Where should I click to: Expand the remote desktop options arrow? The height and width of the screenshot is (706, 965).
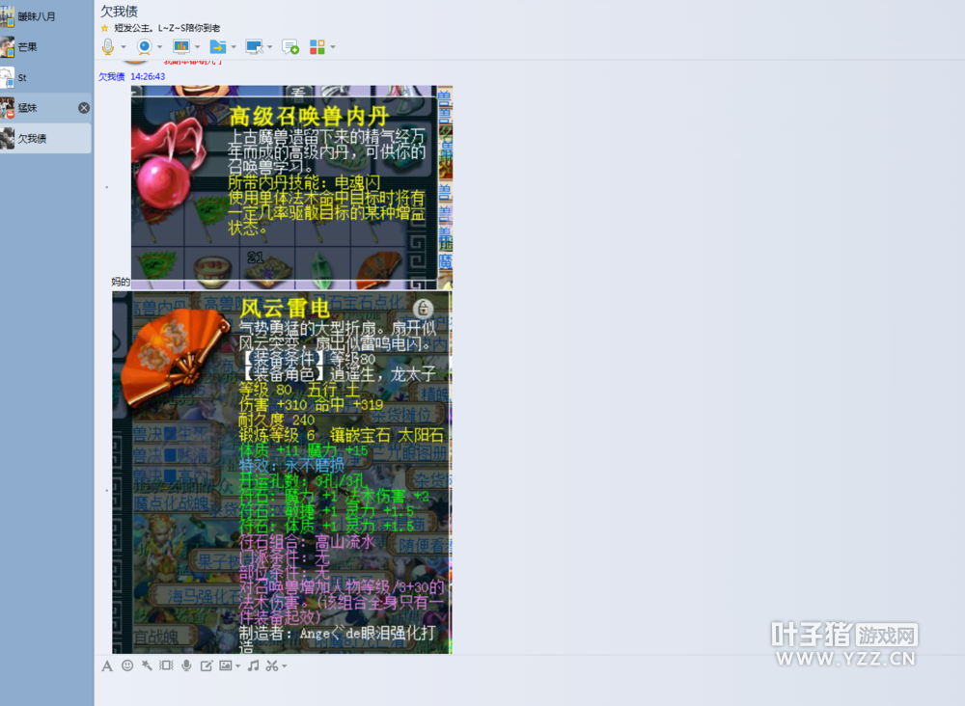270,46
